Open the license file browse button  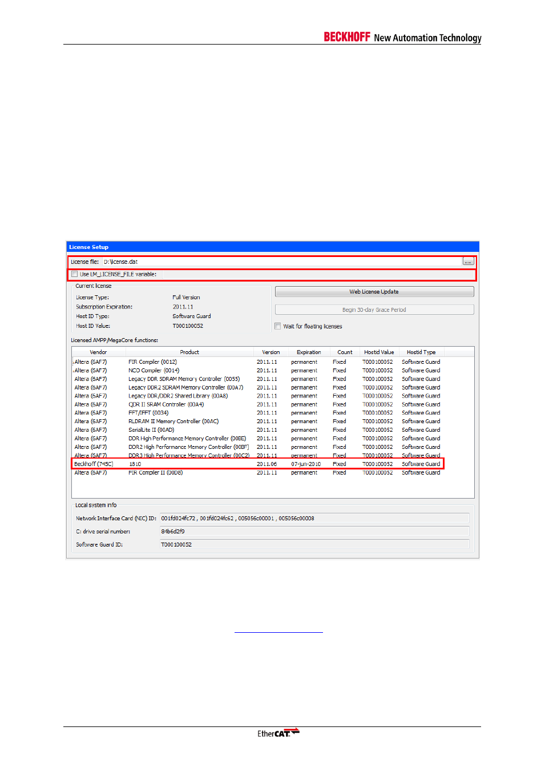tap(468, 262)
